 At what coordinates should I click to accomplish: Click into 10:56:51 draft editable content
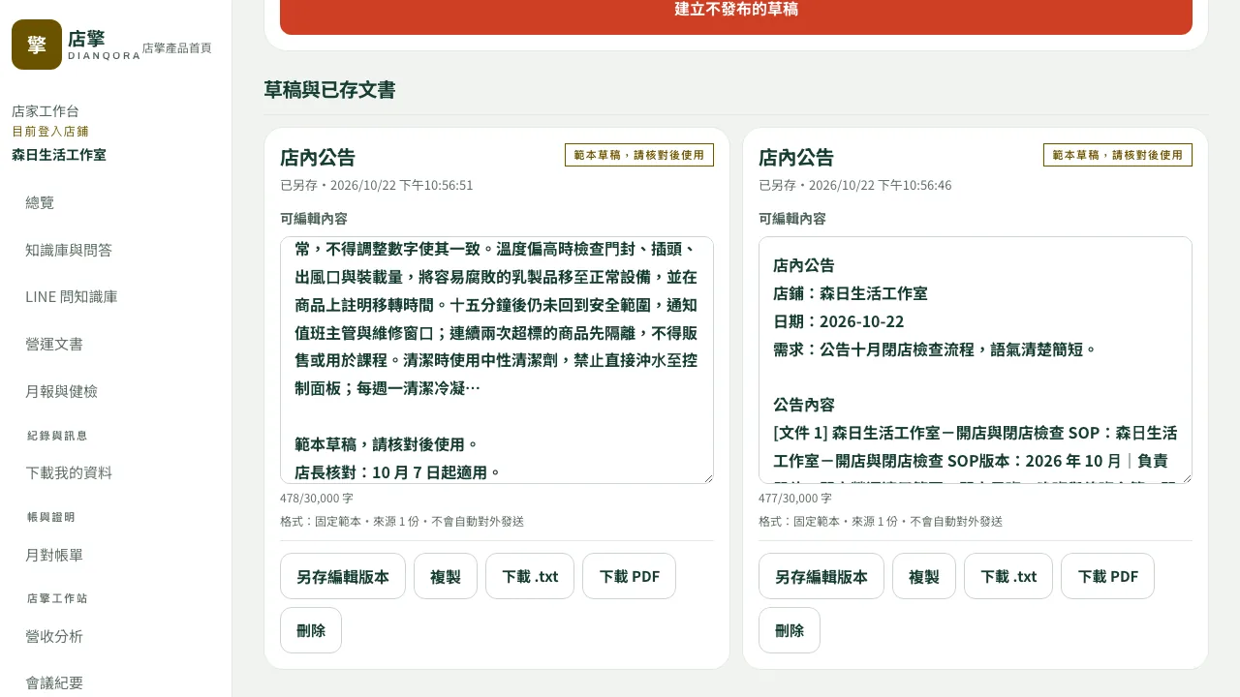tap(497, 360)
